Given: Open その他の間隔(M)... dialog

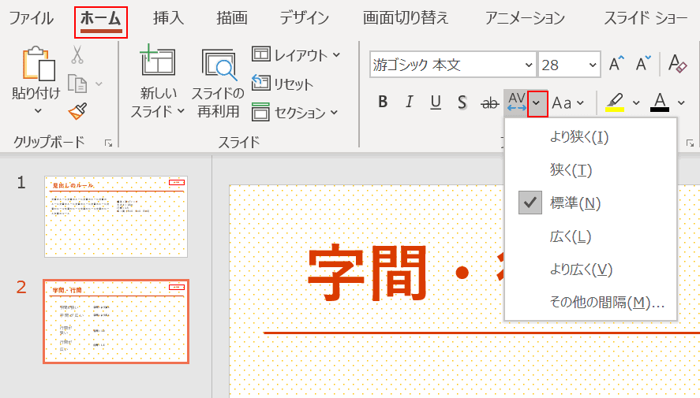Looking at the screenshot, I should (590, 302).
